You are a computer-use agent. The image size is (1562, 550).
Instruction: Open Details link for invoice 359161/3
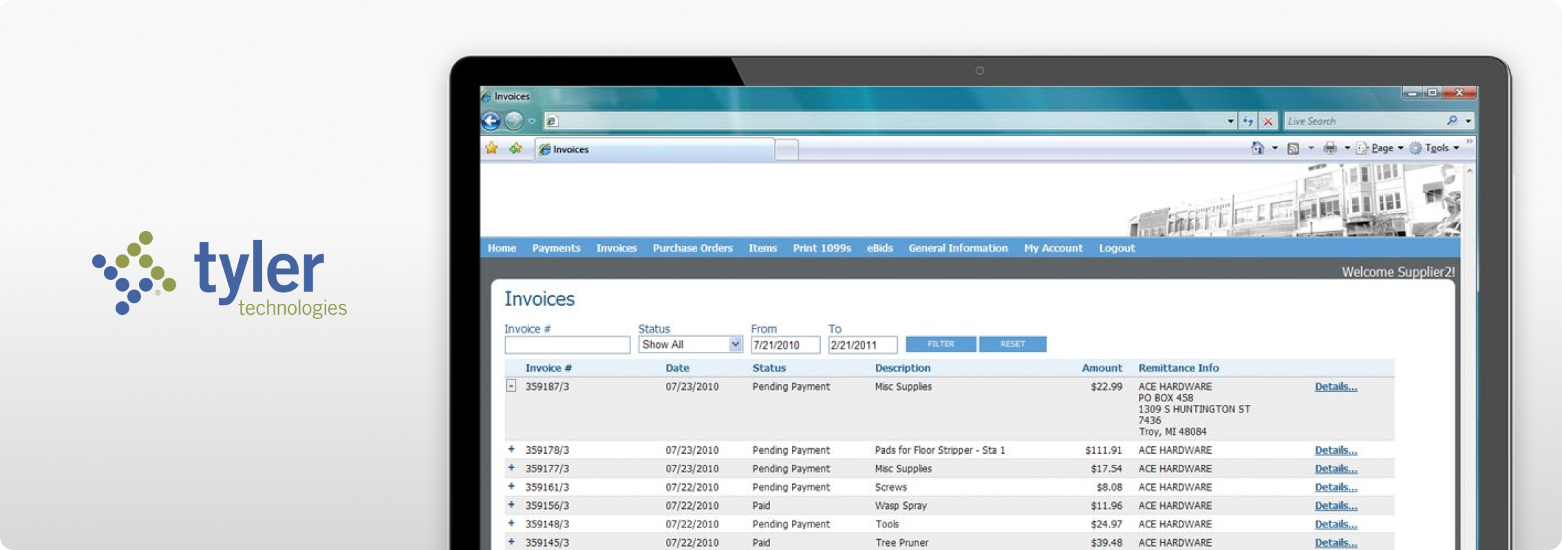pyautogui.click(x=1336, y=487)
